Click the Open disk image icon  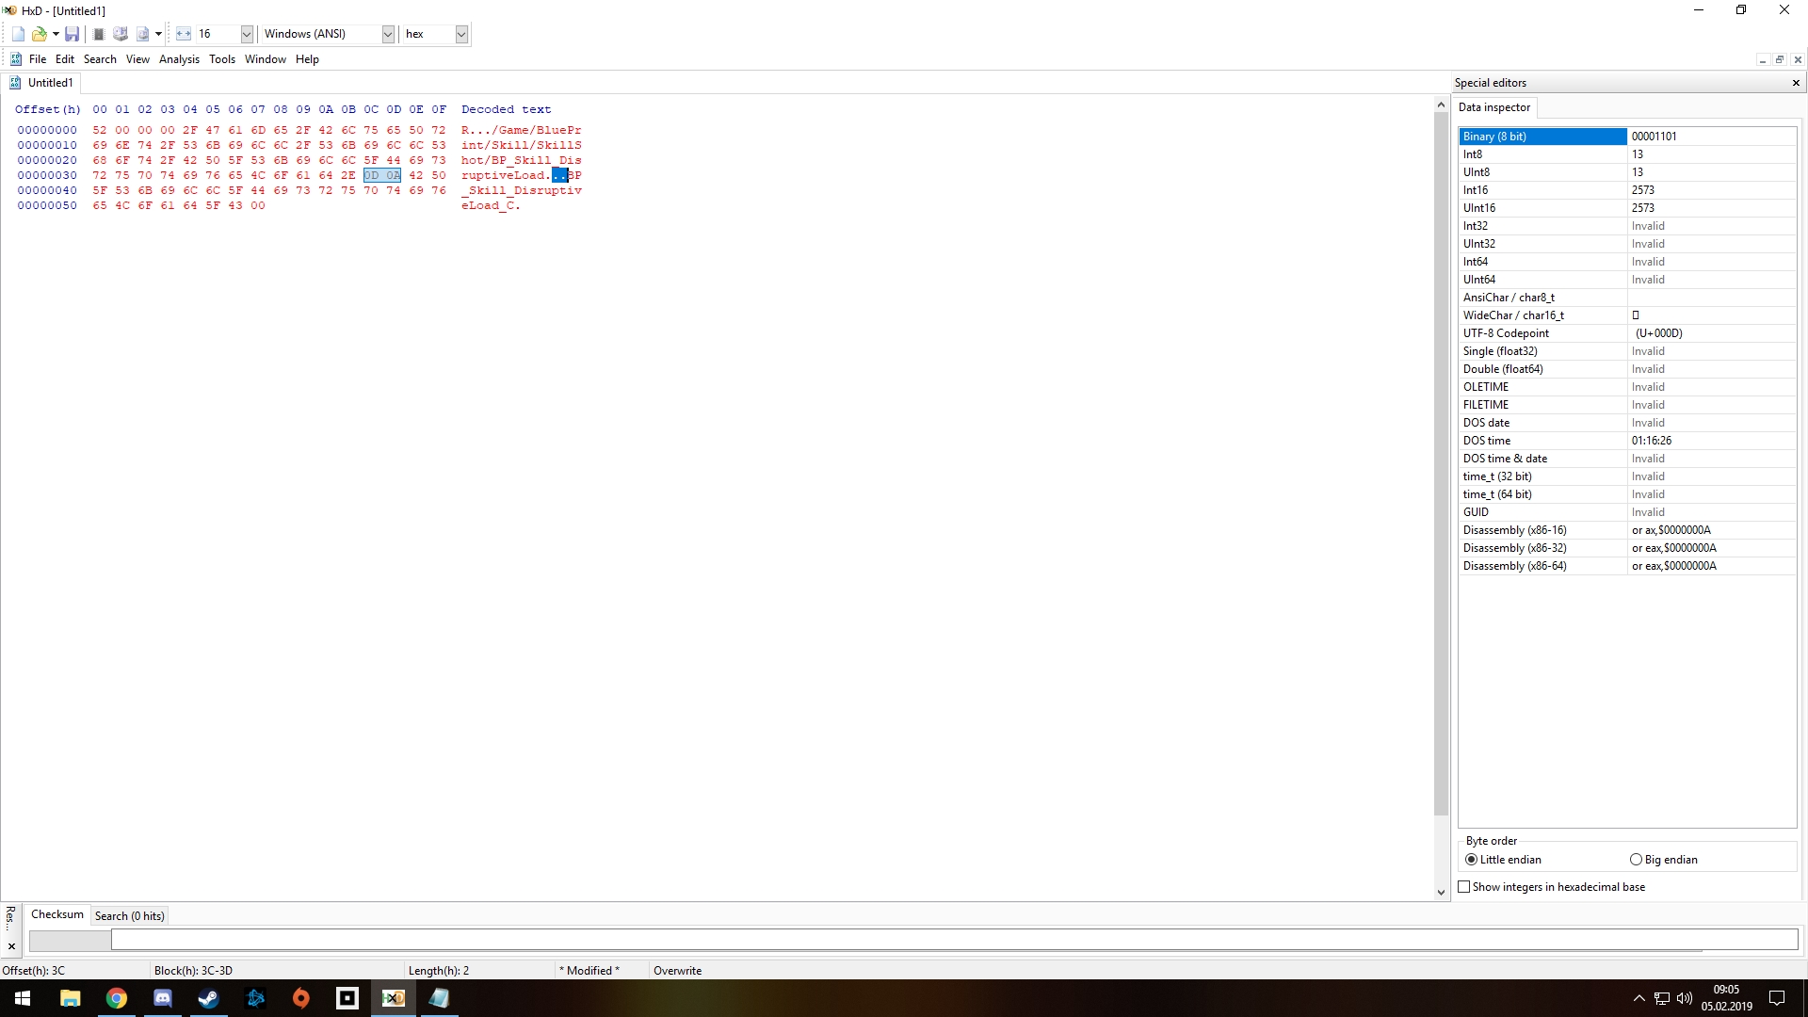point(142,34)
